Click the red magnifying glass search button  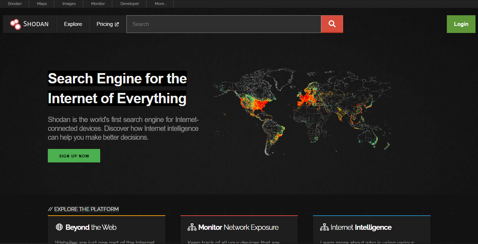point(332,24)
